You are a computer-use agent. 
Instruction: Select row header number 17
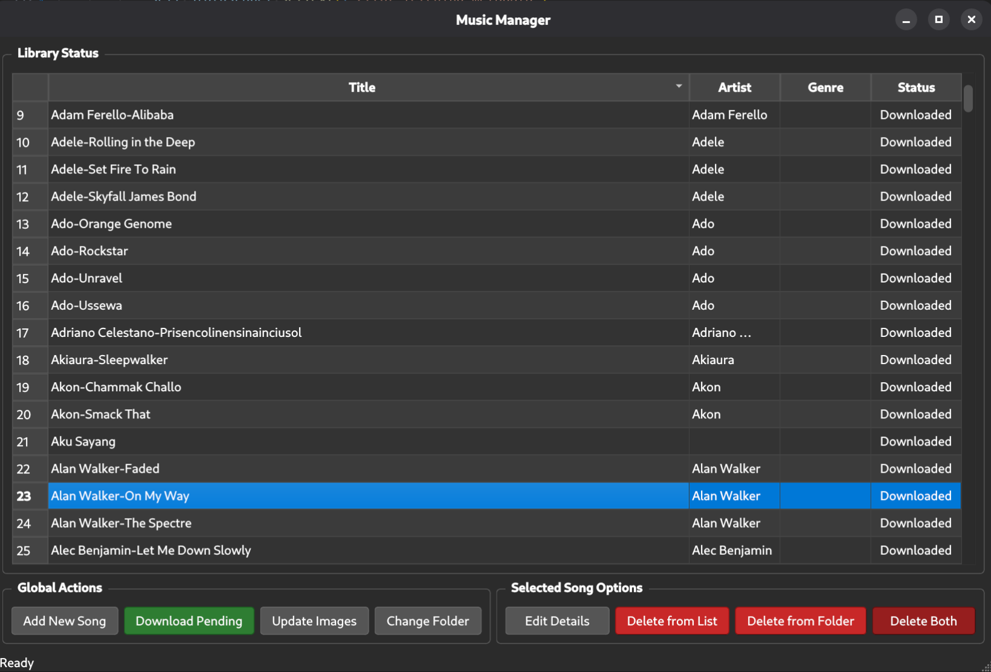click(x=24, y=333)
